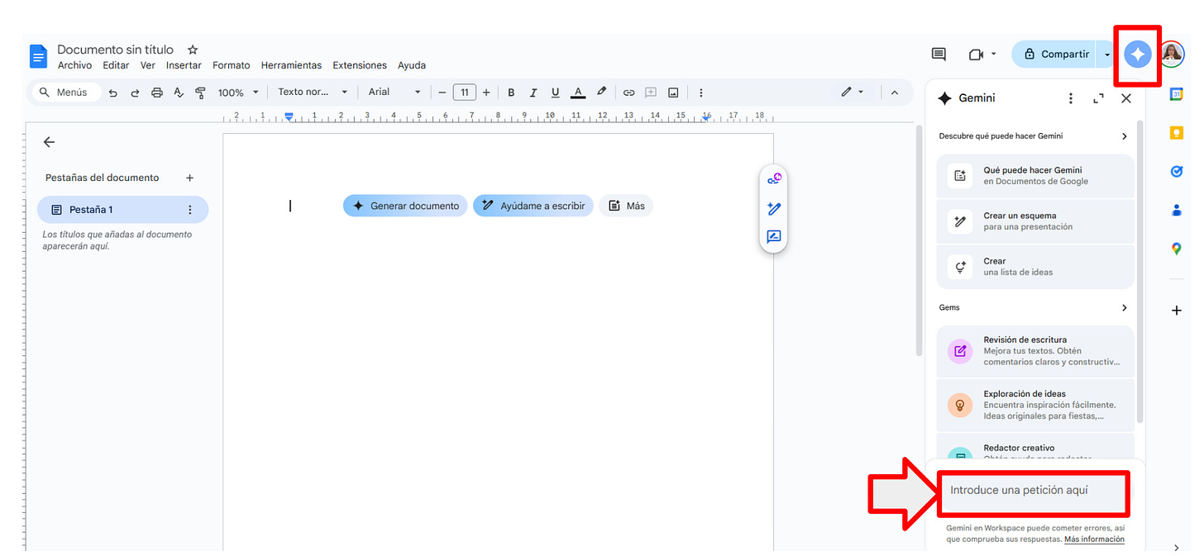Viewport: 1204px width, 556px height.
Task: Add a new document tab with plus
Action: (x=189, y=178)
